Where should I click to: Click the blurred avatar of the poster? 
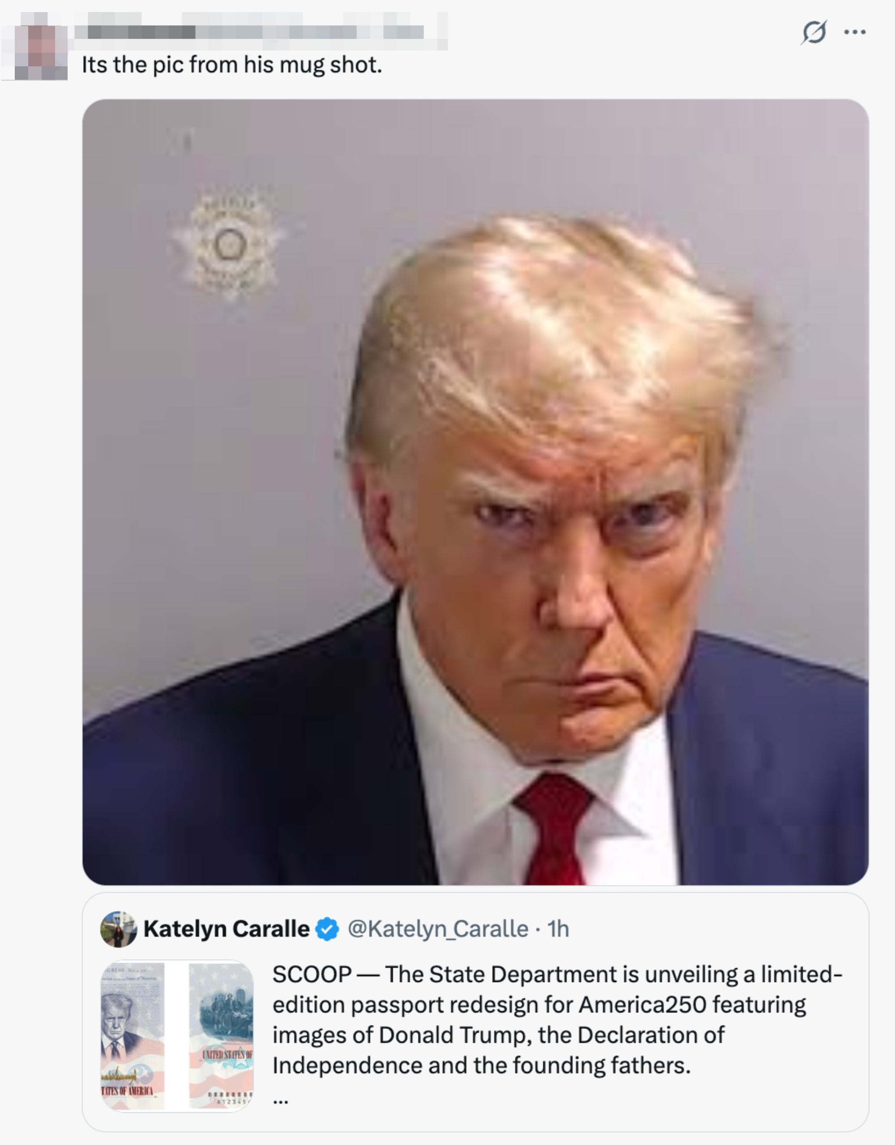(x=42, y=52)
